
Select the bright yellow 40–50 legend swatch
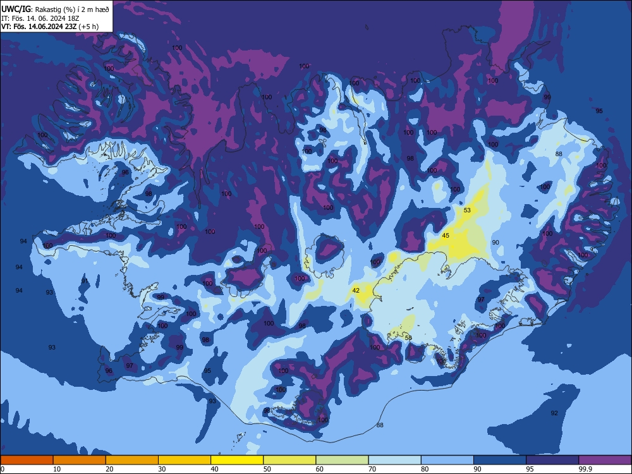point(237,460)
